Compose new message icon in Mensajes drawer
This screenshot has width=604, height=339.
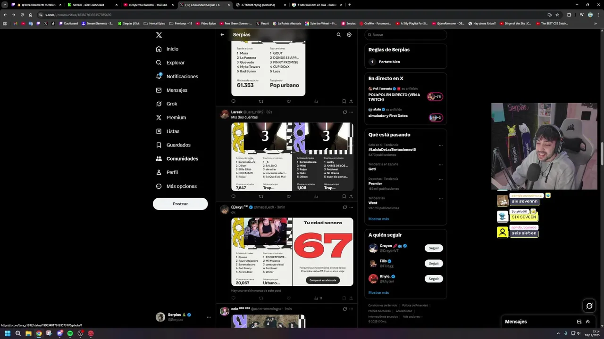pyautogui.click(x=579, y=322)
